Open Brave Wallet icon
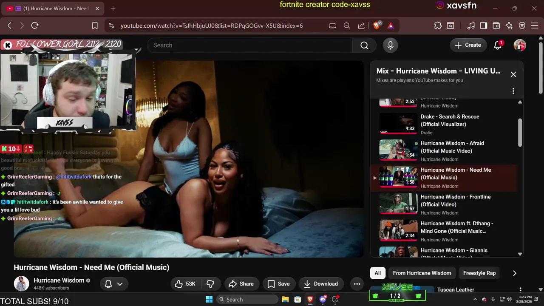 496,25
